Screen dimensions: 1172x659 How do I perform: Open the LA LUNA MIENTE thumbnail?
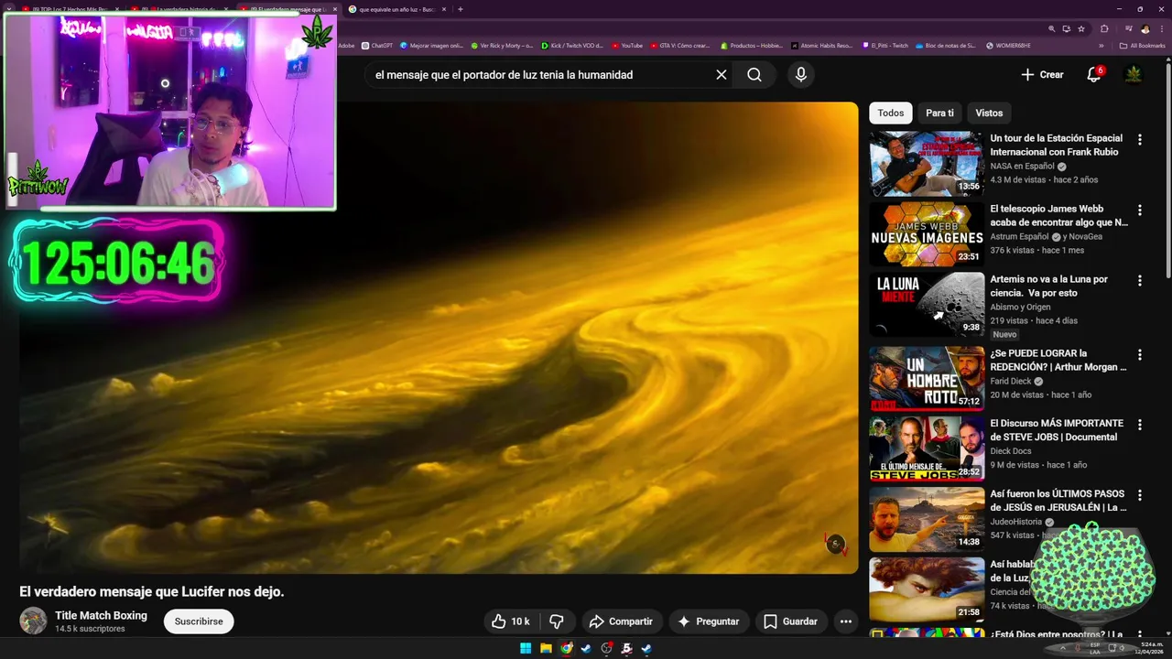click(927, 305)
